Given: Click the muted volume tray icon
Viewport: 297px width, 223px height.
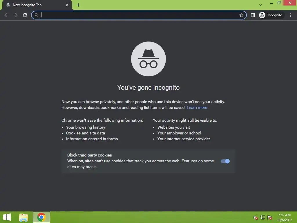Looking at the screenshot, I should click(256, 217).
